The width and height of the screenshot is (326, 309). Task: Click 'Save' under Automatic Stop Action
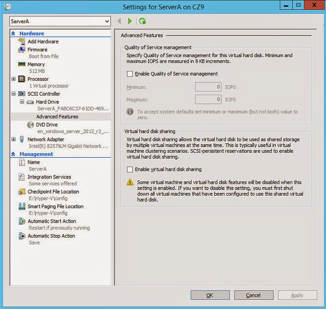tap(34, 242)
